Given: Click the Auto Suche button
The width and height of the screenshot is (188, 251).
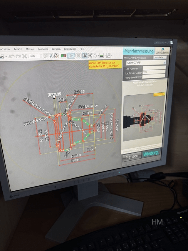Looking at the screenshot, I should tap(160, 57).
